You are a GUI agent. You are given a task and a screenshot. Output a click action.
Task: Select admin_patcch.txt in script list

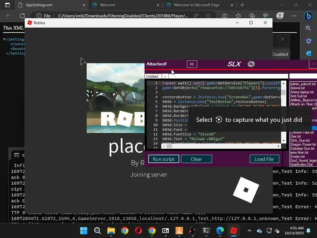pos(303,84)
